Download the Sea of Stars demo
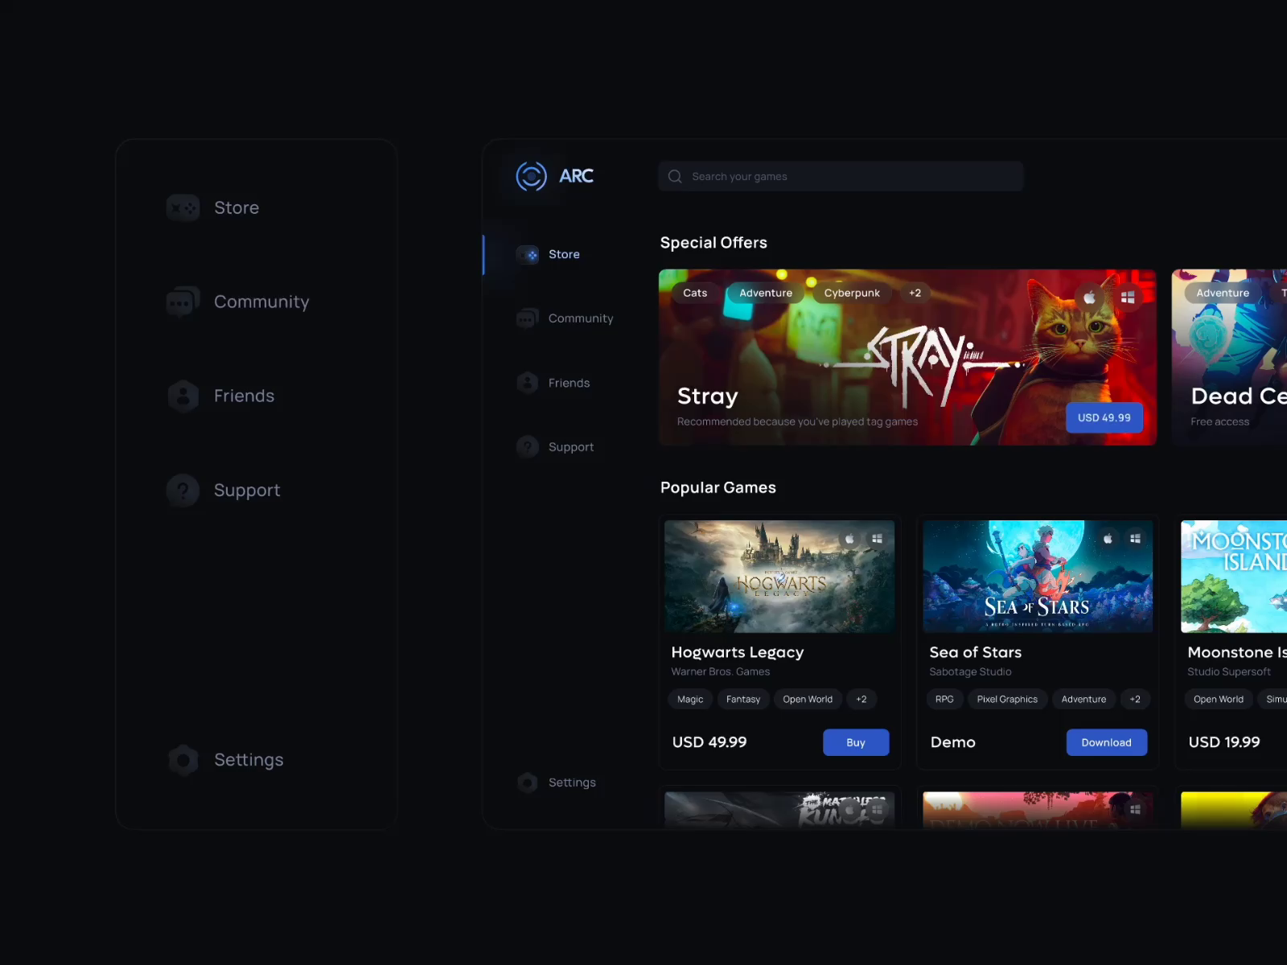The width and height of the screenshot is (1287, 965). pyautogui.click(x=1107, y=741)
